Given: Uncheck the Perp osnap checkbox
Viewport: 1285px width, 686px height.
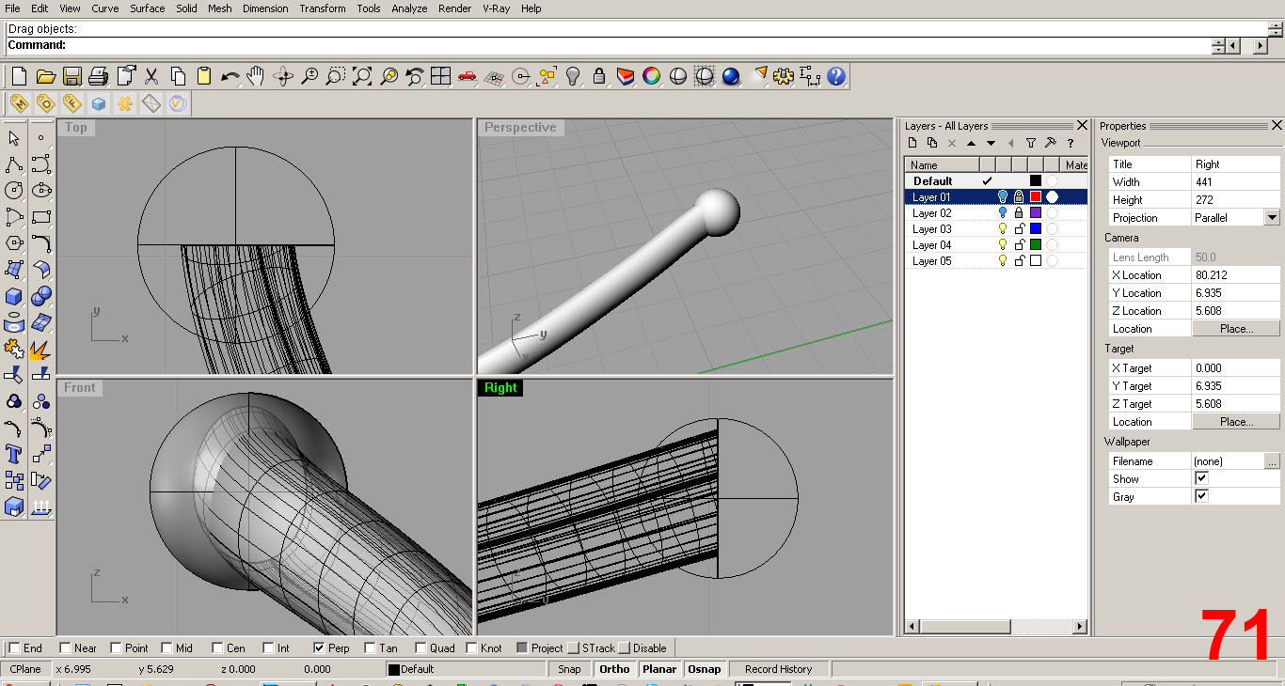Looking at the screenshot, I should point(319,647).
